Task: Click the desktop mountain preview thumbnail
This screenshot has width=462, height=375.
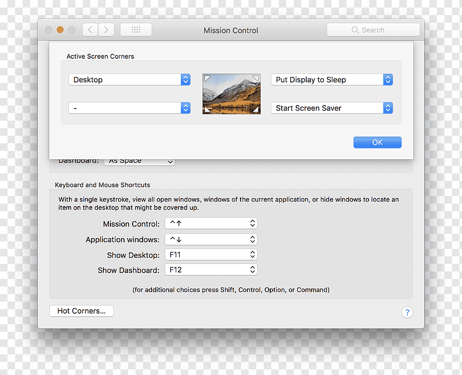Action: click(x=232, y=94)
